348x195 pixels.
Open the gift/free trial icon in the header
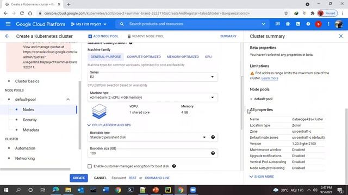click(x=288, y=24)
